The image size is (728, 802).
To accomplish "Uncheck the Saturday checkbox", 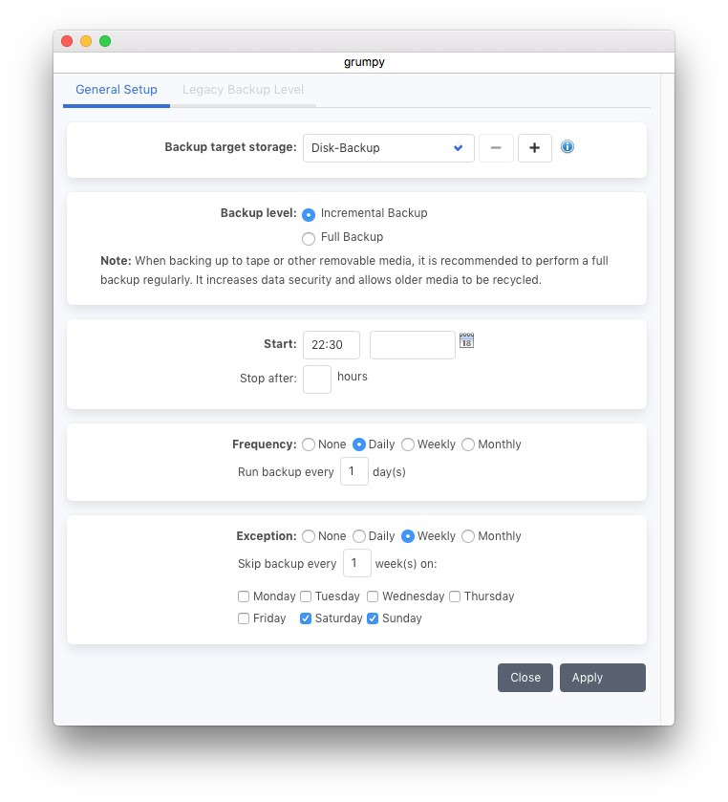I will click(x=306, y=618).
